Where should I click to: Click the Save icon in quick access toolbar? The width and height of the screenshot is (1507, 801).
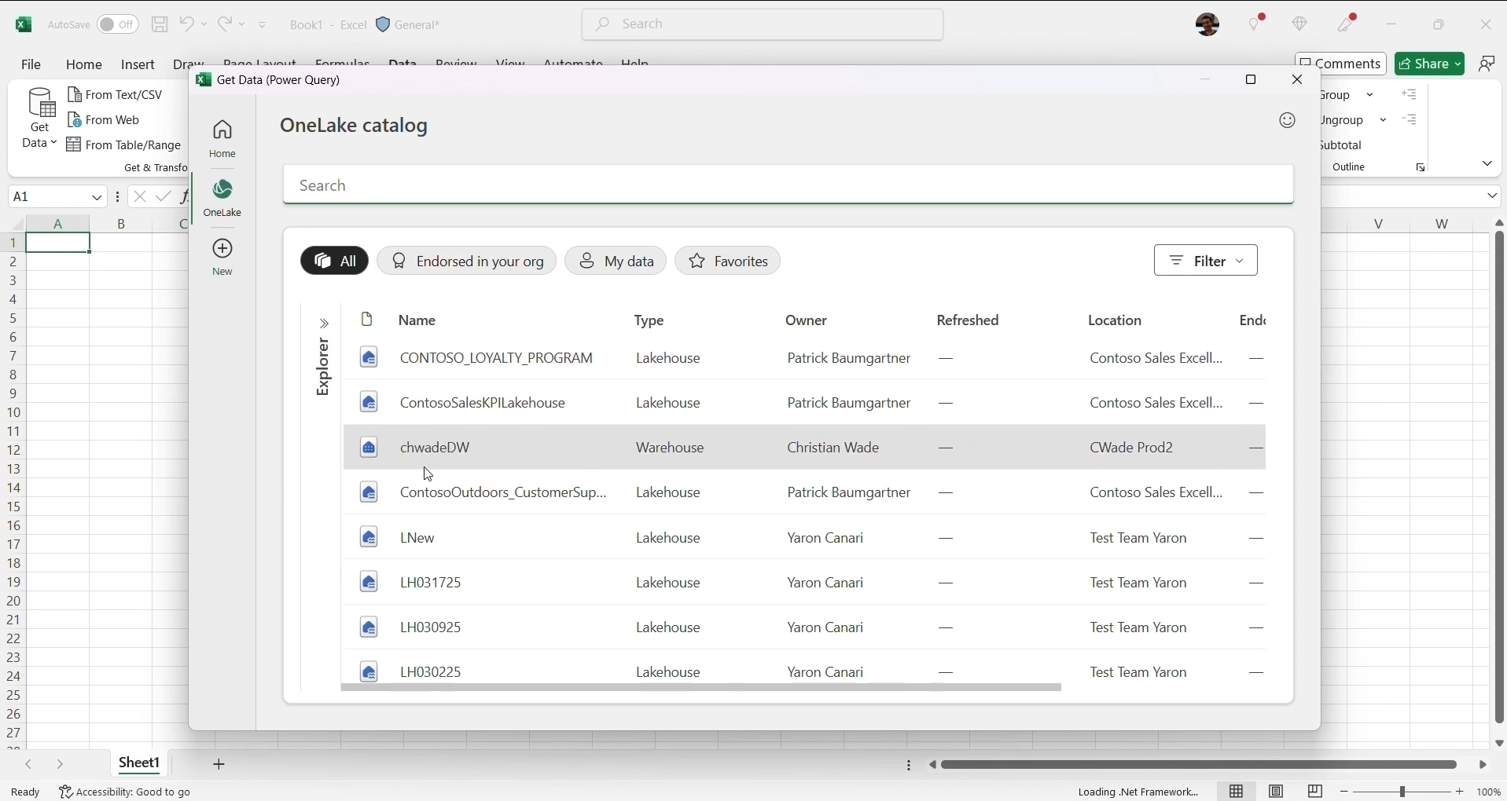(160, 24)
